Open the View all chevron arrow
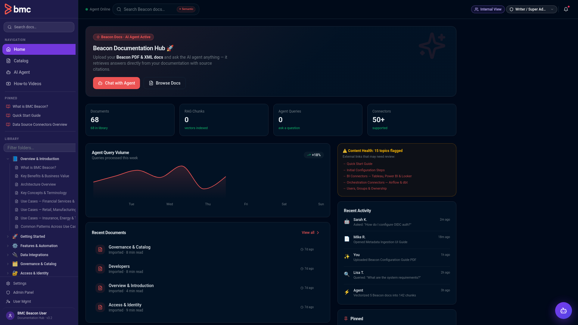 pos(318,233)
